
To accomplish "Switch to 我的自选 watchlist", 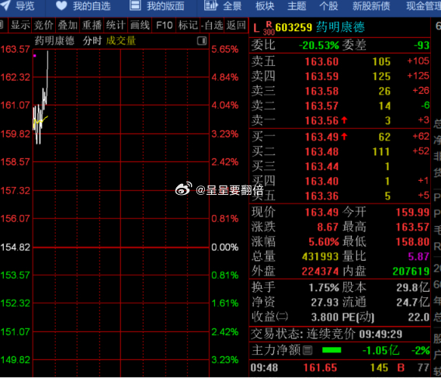I will 92,6.
